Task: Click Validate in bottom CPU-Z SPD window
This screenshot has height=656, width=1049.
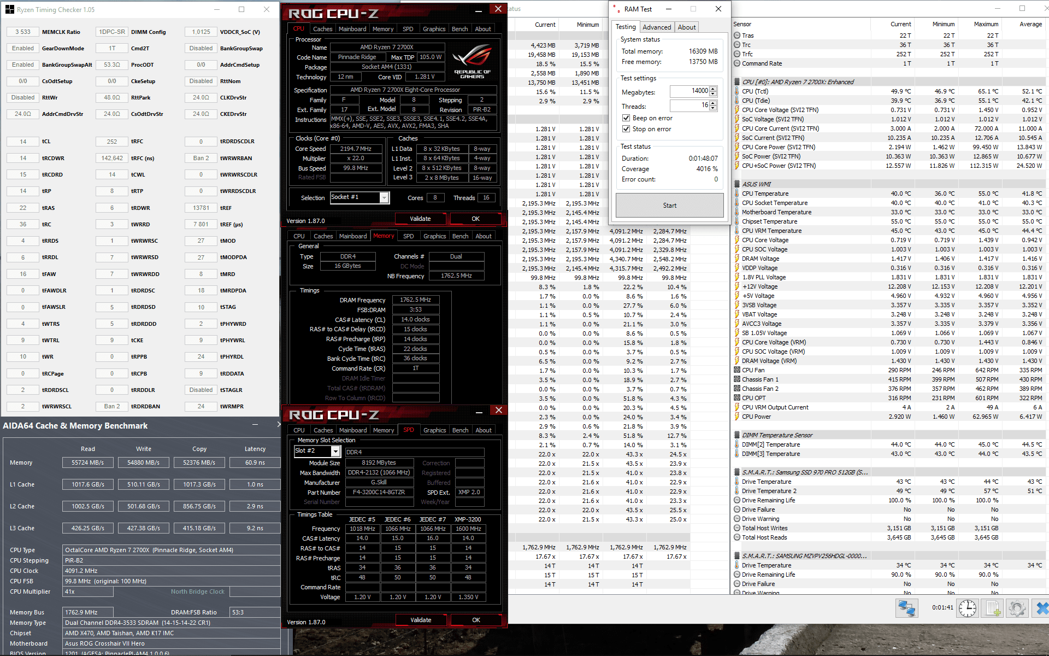Action: coord(421,620)
